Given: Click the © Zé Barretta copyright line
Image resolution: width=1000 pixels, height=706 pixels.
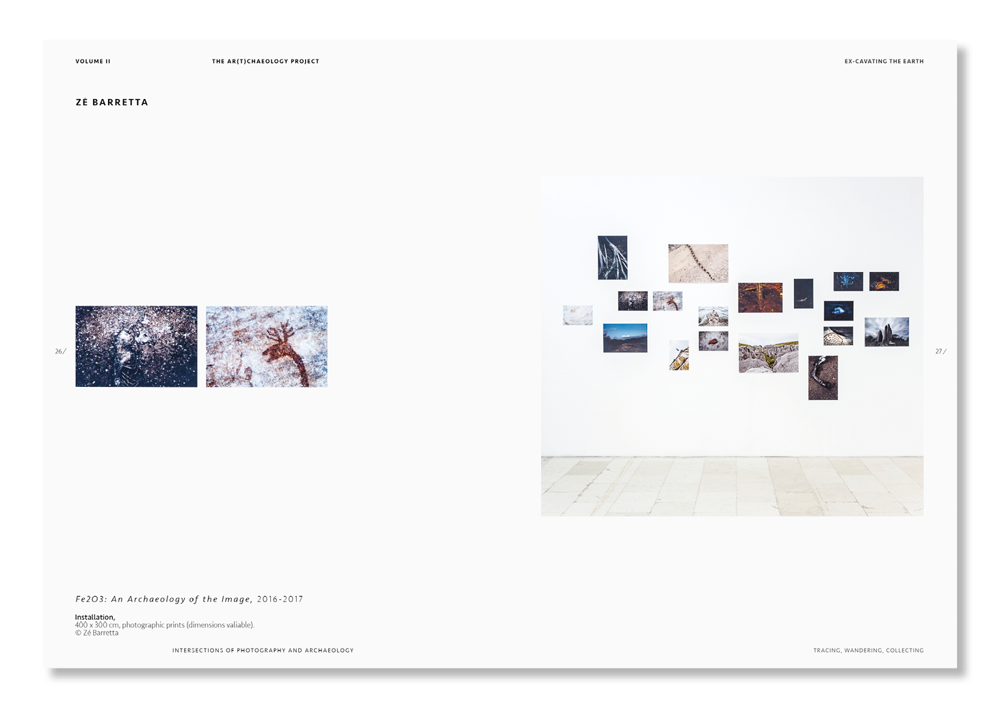Looking at the screenshot, I should (x=97, y=634).
